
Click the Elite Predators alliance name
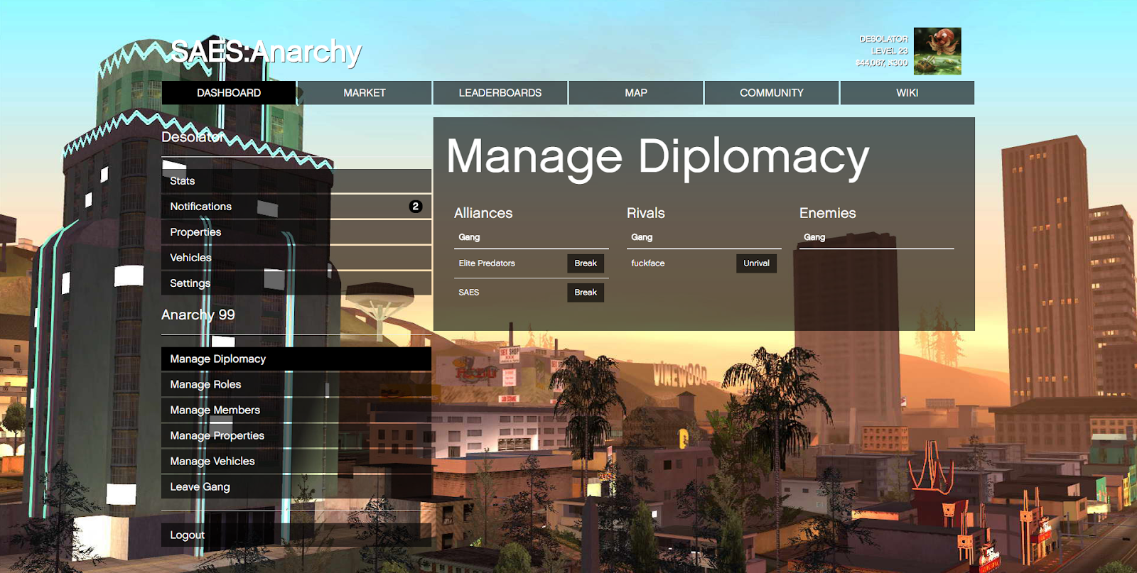click(487, 263)
